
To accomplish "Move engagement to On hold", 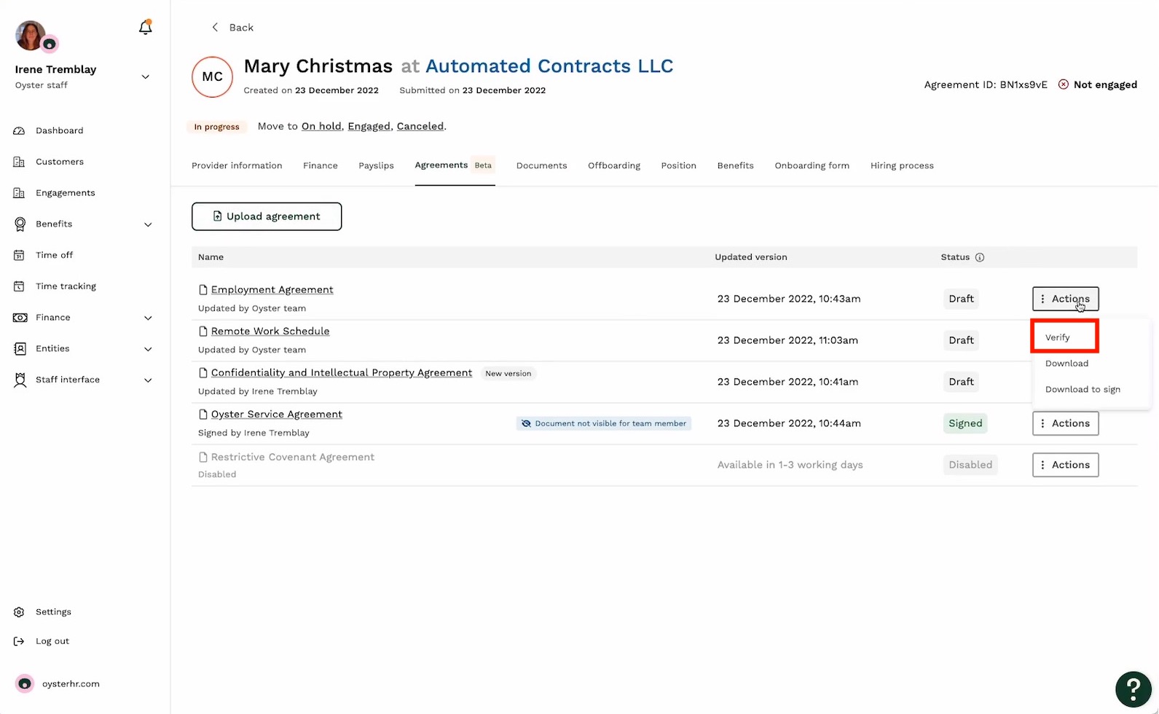I will [x=321, y=126].
